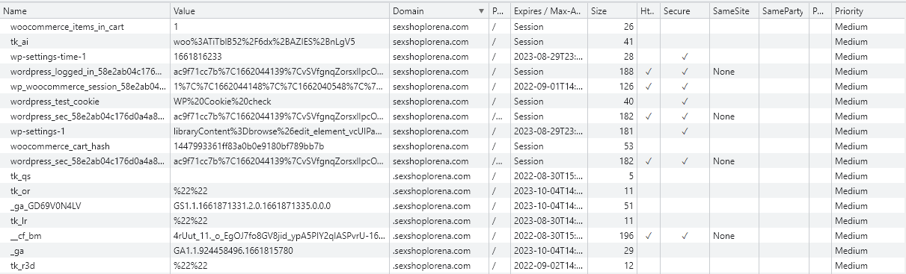
Task: Select the woocommerce_cart_hash cookie
Action: pyautogui.click(x=60, y=146)
